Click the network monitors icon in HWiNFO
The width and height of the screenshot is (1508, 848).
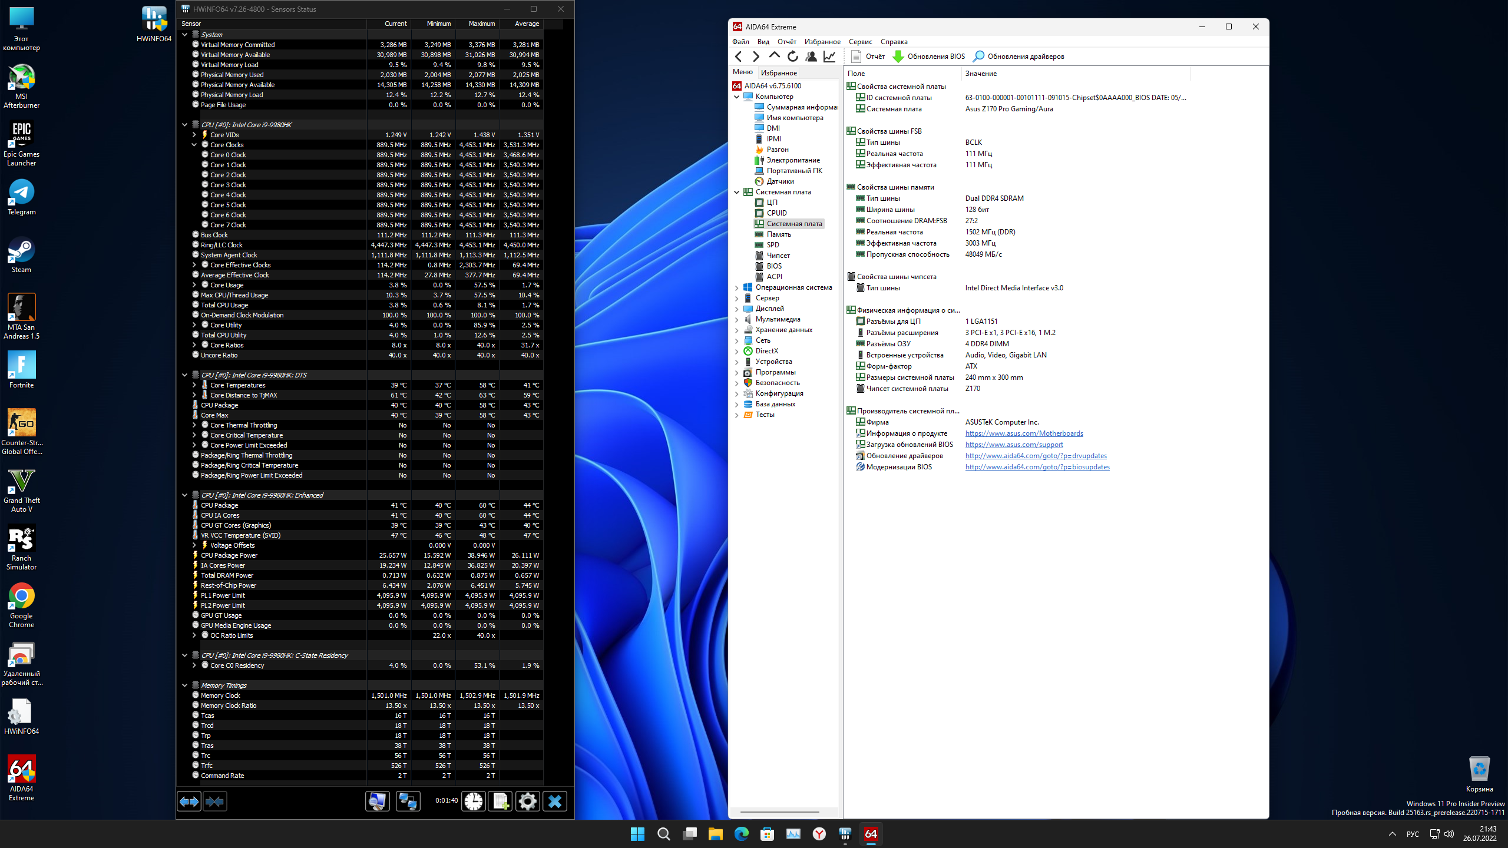[x=408, y=801]
